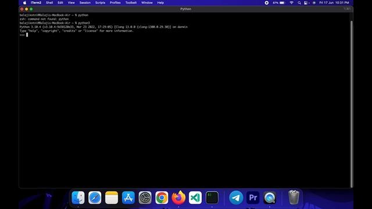372x209 pixels.
Task: Open the View menu
Action: click(71, 3)
